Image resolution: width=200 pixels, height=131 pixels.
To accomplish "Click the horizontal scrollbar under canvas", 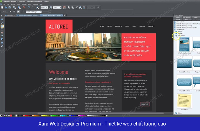I will point(100,113).
